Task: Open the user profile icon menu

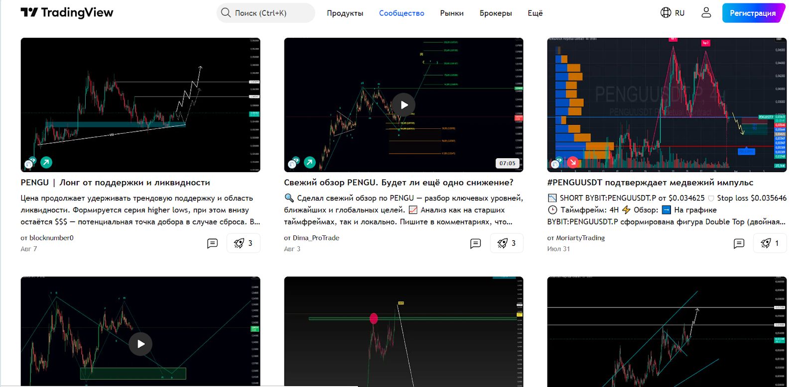Action: pyautogui.click(x=706, y=13)
